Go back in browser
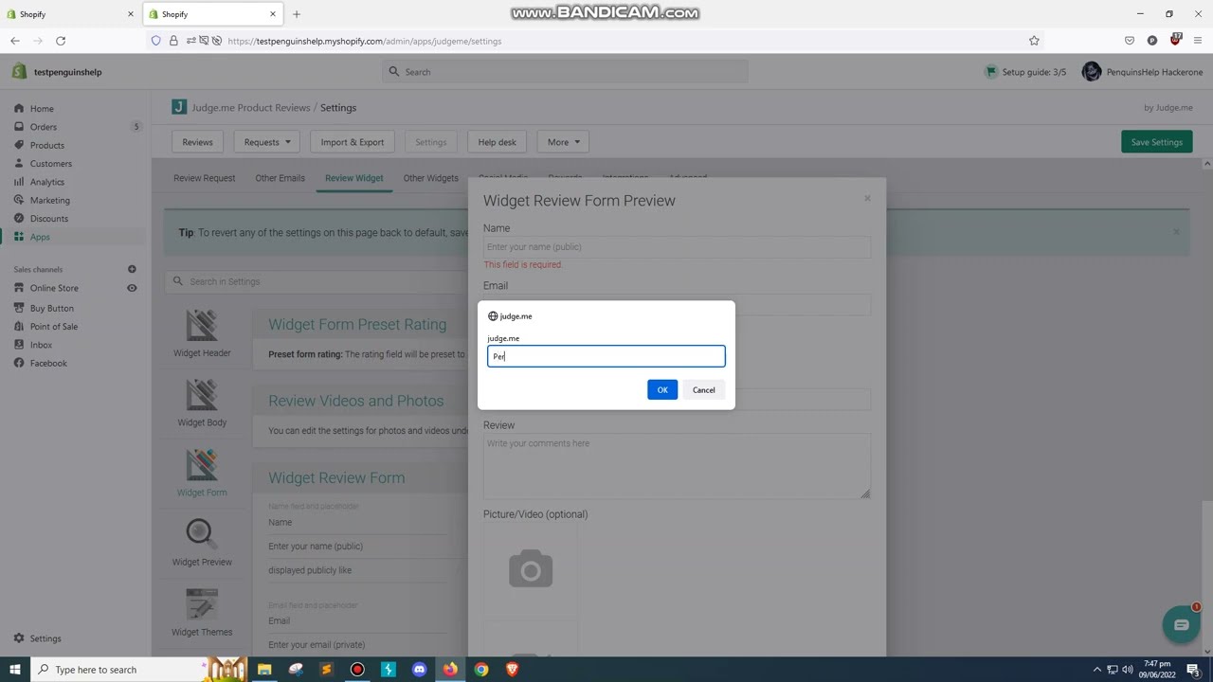Image resolution: width=1213 pixels, height=682 pixels. pyautogui.click(x=15, y=41)
